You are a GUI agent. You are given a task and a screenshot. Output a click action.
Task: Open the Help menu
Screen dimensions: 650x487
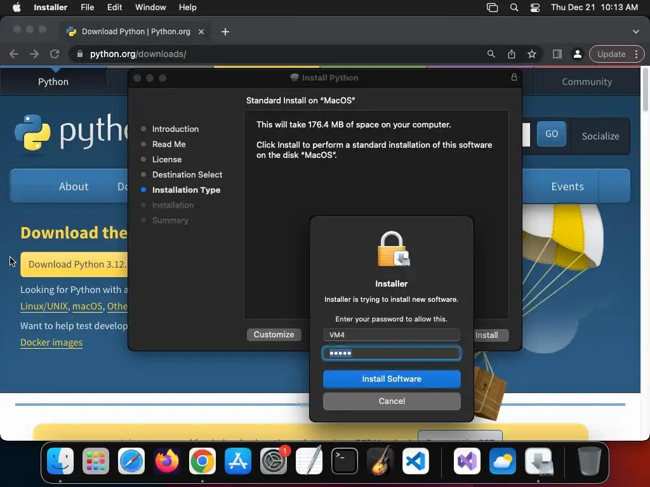tap(187, 7)
